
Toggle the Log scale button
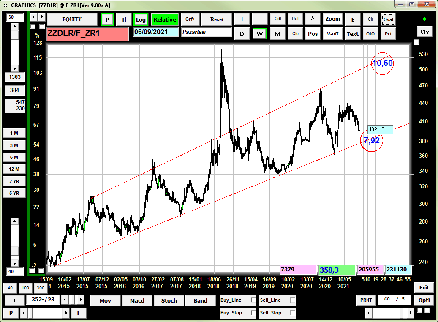pos(141,19)
